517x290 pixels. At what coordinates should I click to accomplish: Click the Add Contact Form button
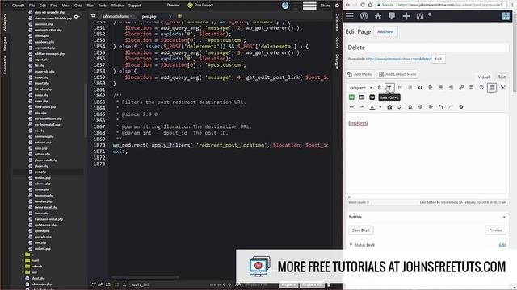click(397, 74)
